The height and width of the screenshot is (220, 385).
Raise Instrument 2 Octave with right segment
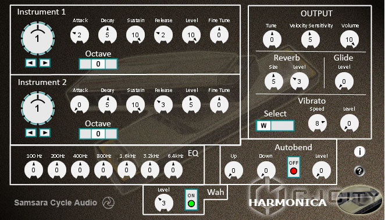click(111, 134)
